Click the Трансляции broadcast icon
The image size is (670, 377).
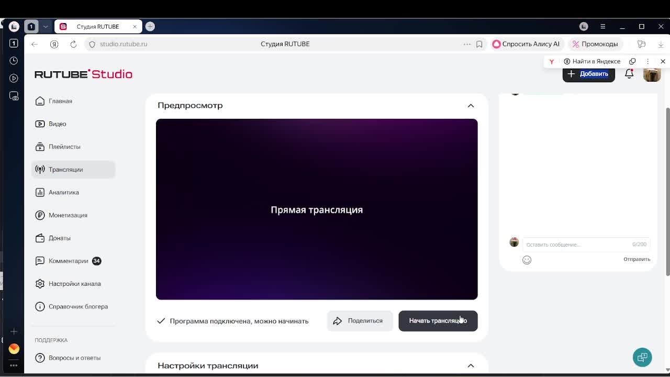click(x=40, y=170)
